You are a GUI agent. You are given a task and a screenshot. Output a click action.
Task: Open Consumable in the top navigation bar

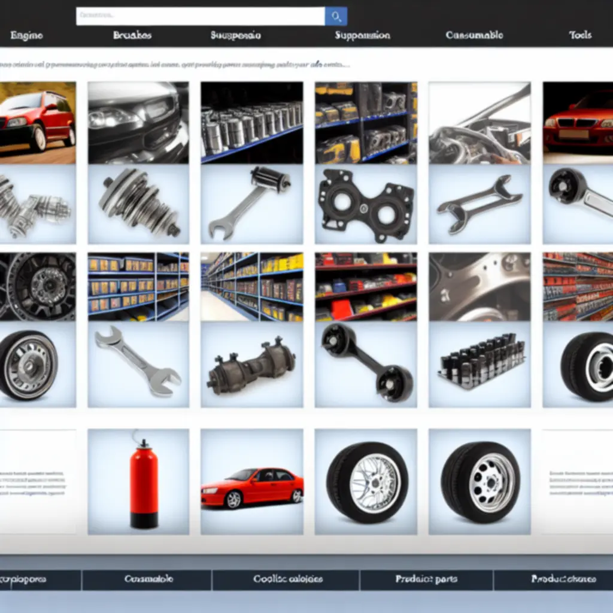tap(474, 35)
